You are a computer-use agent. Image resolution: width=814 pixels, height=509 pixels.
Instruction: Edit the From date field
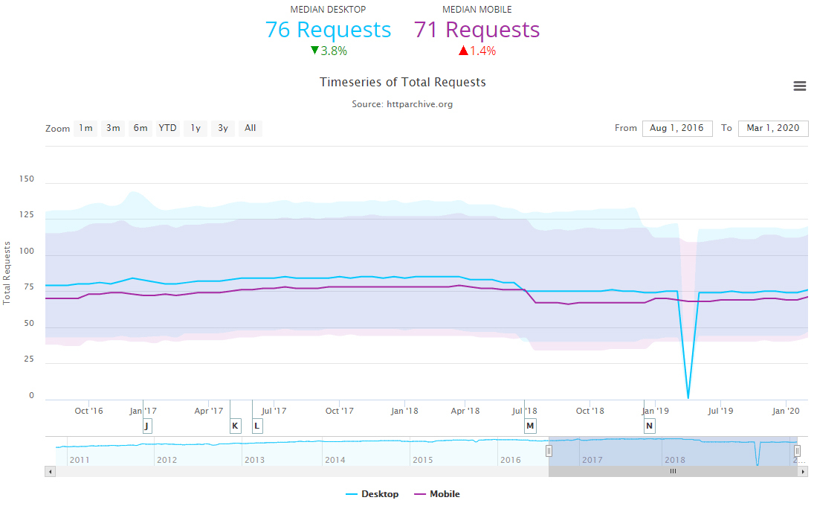(676, 128)
